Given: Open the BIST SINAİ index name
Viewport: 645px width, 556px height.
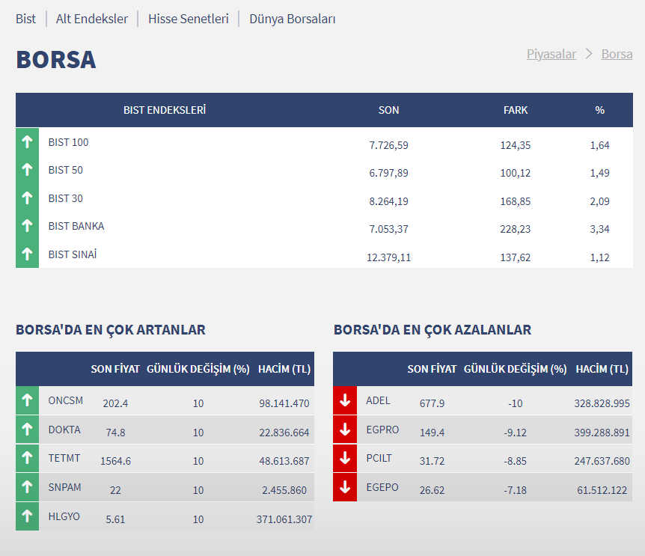Looking at the screenshot, I should 73,254.
